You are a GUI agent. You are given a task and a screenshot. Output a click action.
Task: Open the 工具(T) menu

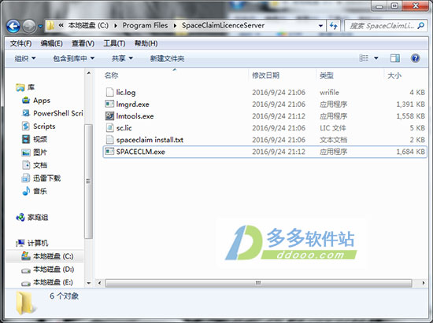[x=114, y=43]
